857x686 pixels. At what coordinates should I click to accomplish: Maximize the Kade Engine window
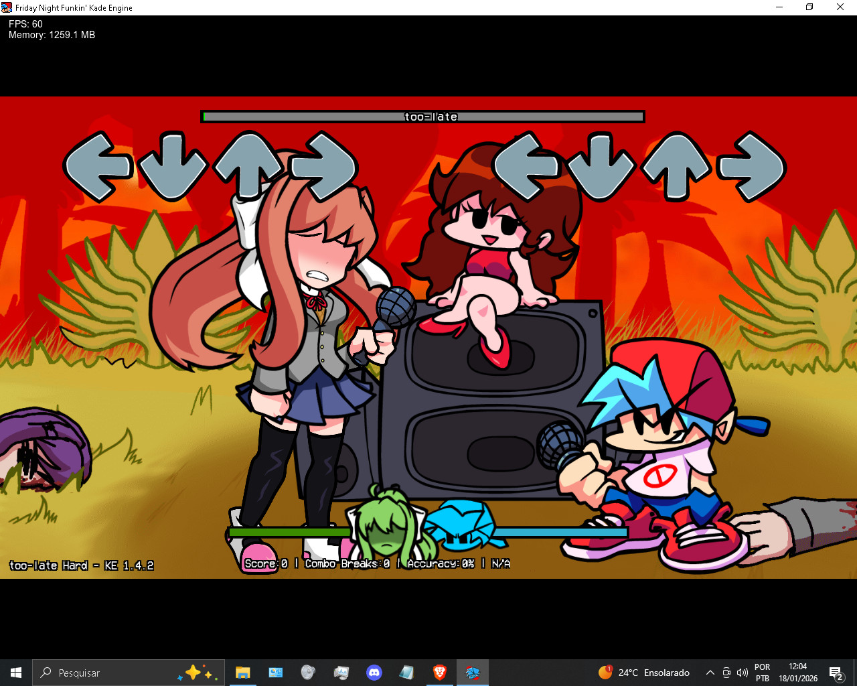click(x=809, y=7)
